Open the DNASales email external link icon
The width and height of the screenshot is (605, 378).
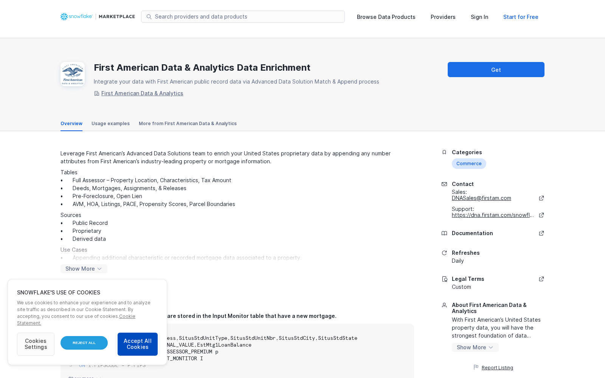coord(541,198)
